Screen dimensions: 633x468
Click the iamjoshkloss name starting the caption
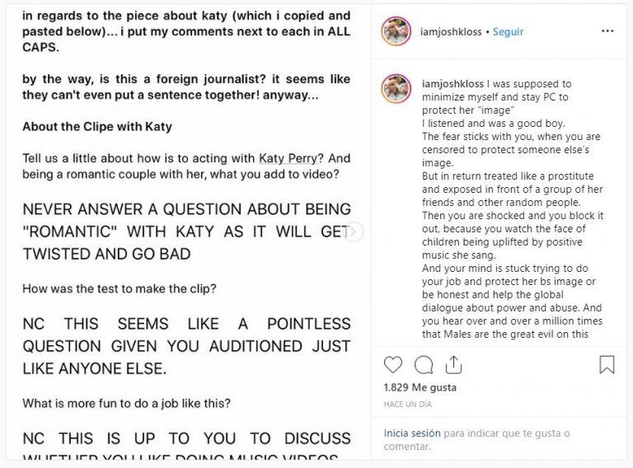pos(454,84)
